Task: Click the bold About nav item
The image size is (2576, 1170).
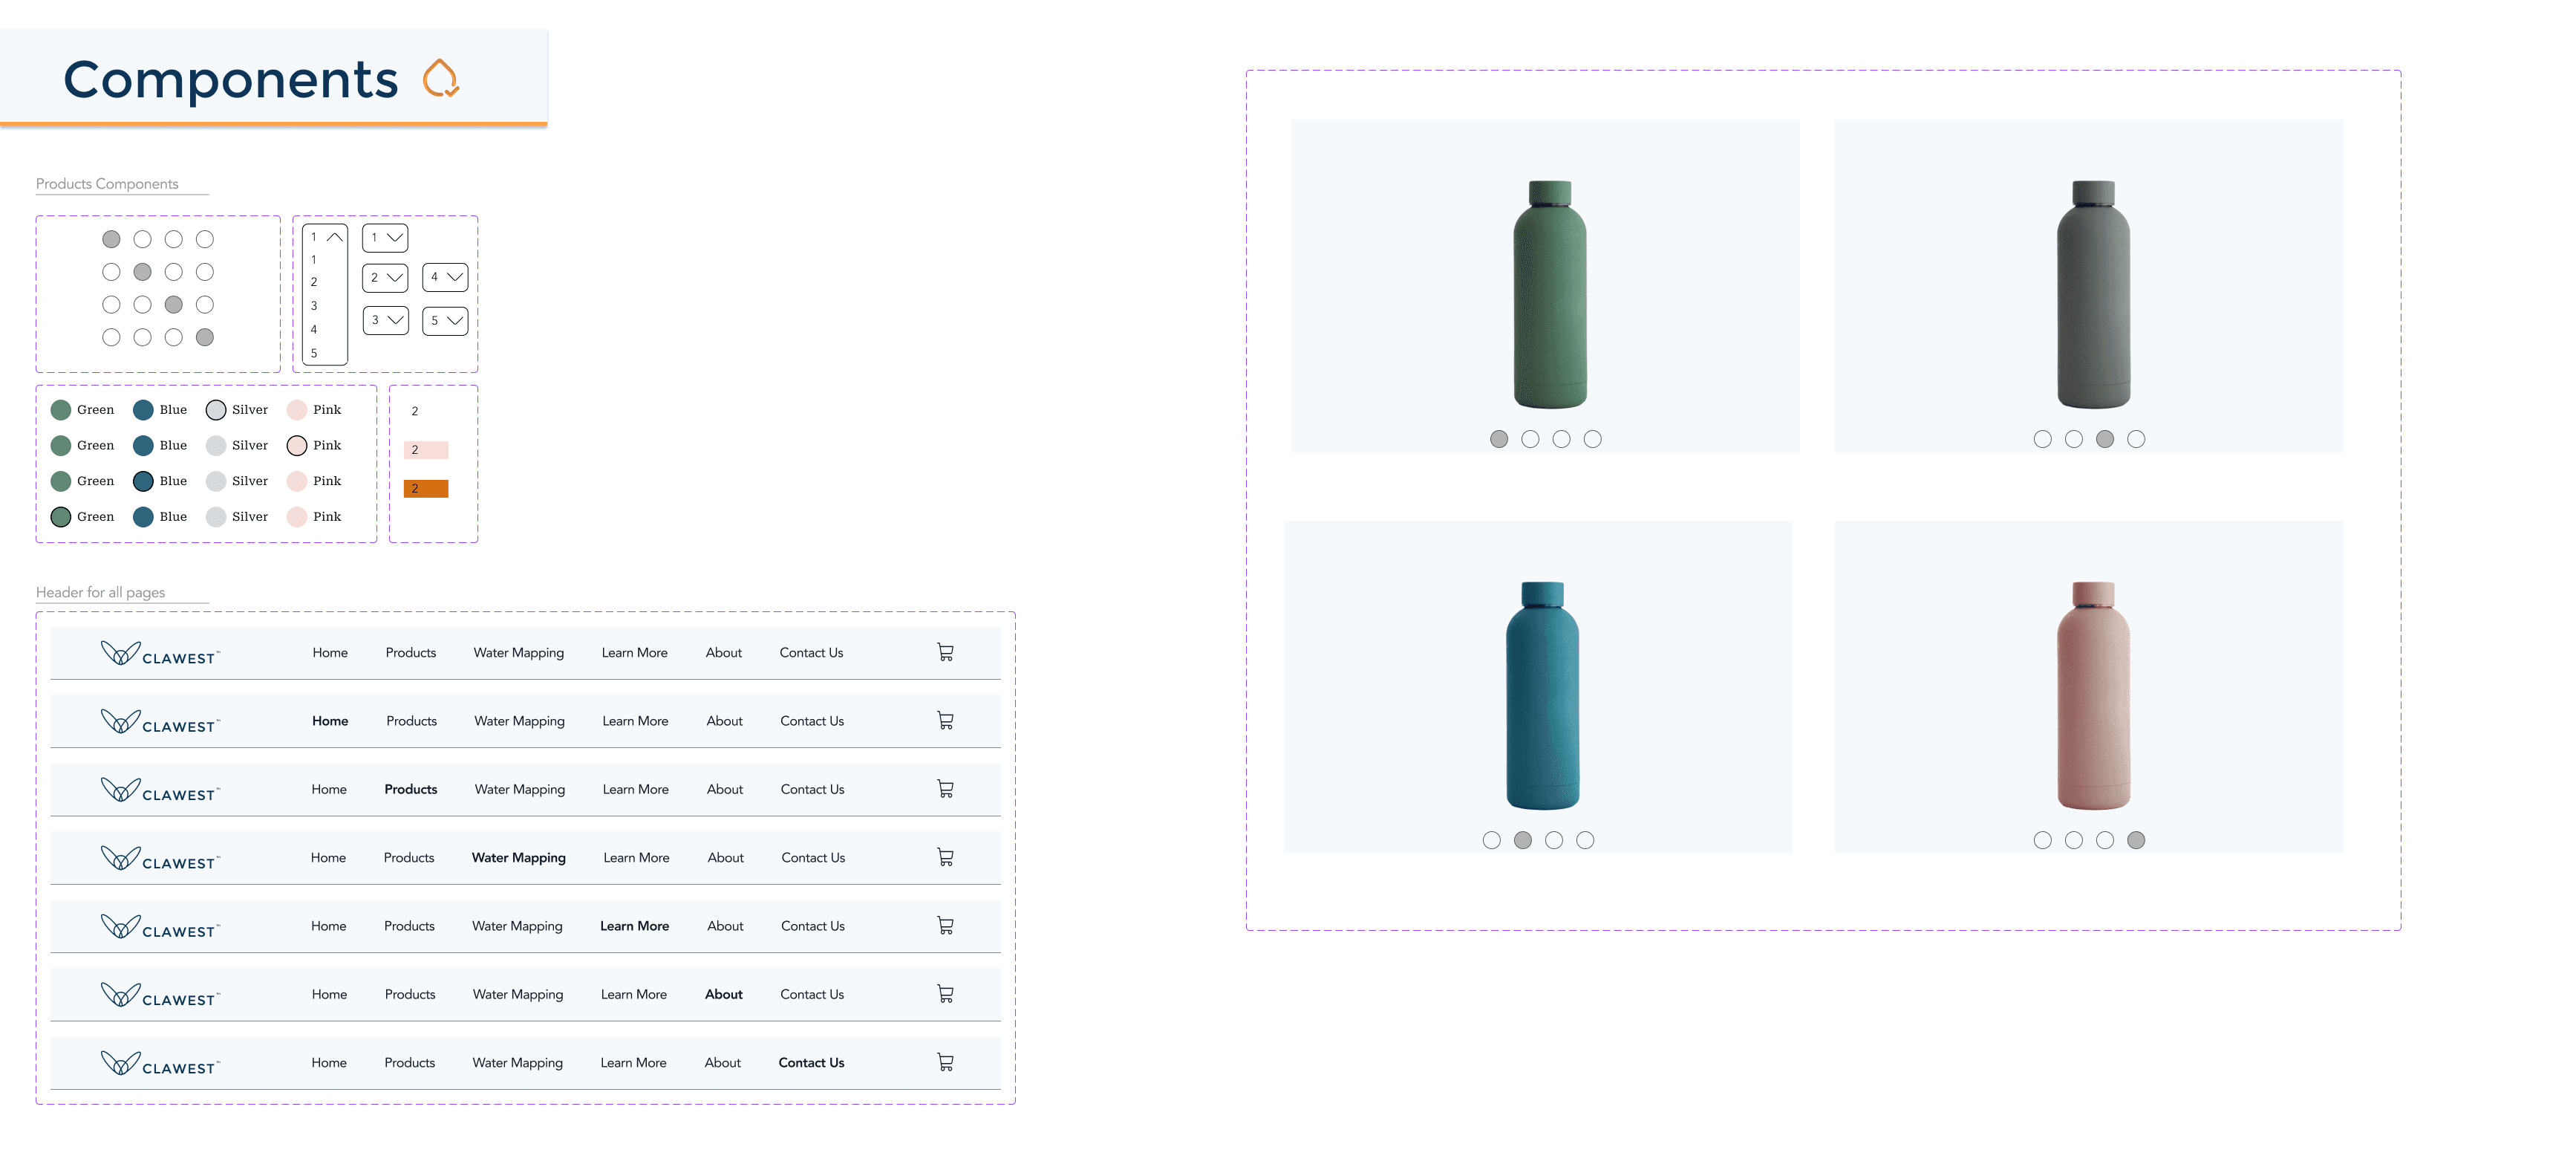Action: pos(724,994)
